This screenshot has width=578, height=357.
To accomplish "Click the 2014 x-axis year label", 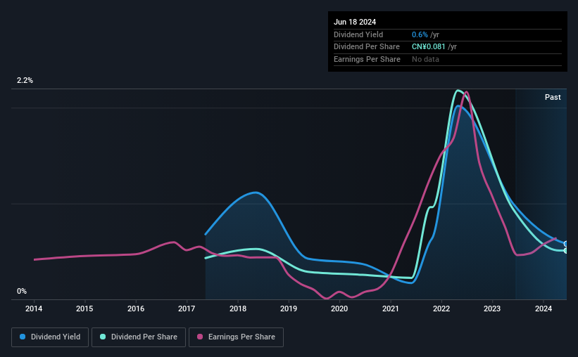I will pos(34,309).
